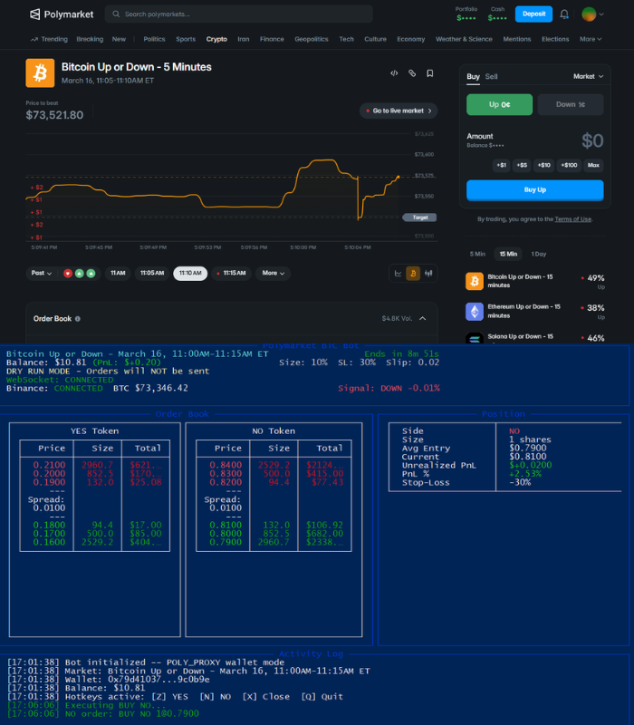Screen dimensions: 634x725
Task: Switch to the candlestick chart icon
Action: pyautogui.click(x=428, y=274)
